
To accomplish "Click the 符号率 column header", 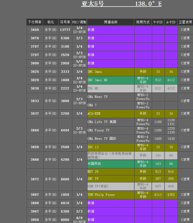I will 65,22.
